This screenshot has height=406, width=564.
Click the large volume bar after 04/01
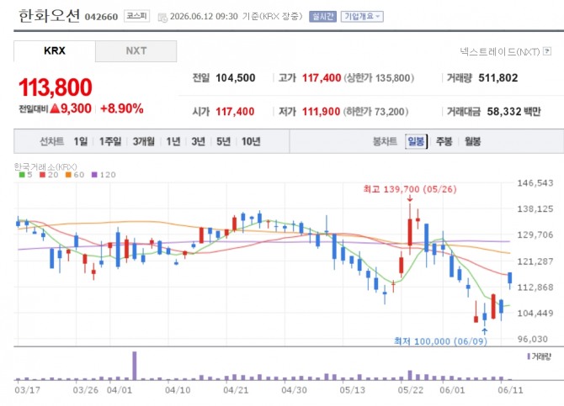(135, 366)
